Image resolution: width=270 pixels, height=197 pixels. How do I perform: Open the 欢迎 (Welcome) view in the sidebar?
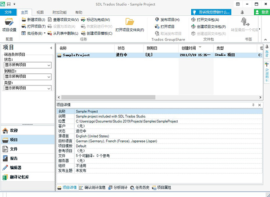pos(13,130)
